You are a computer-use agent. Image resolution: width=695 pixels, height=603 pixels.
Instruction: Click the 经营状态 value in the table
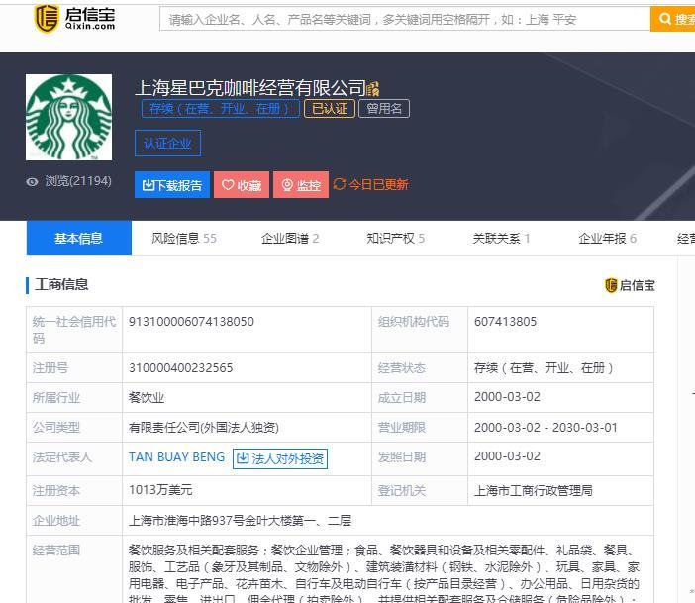pos(544,368)
